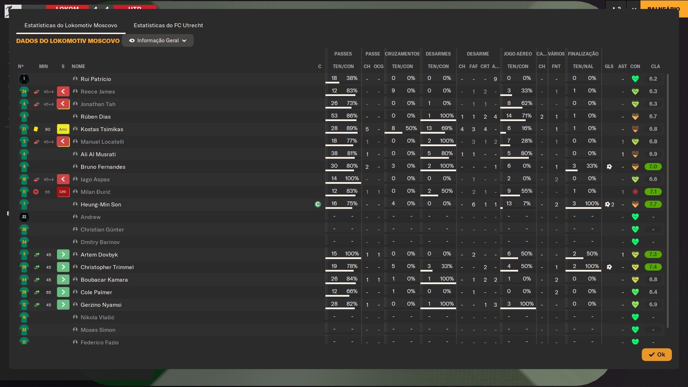688x387 pixels.
Task: Click Christopher Trimmel green substitution arrow badge
Action: [x=63, y=267]
